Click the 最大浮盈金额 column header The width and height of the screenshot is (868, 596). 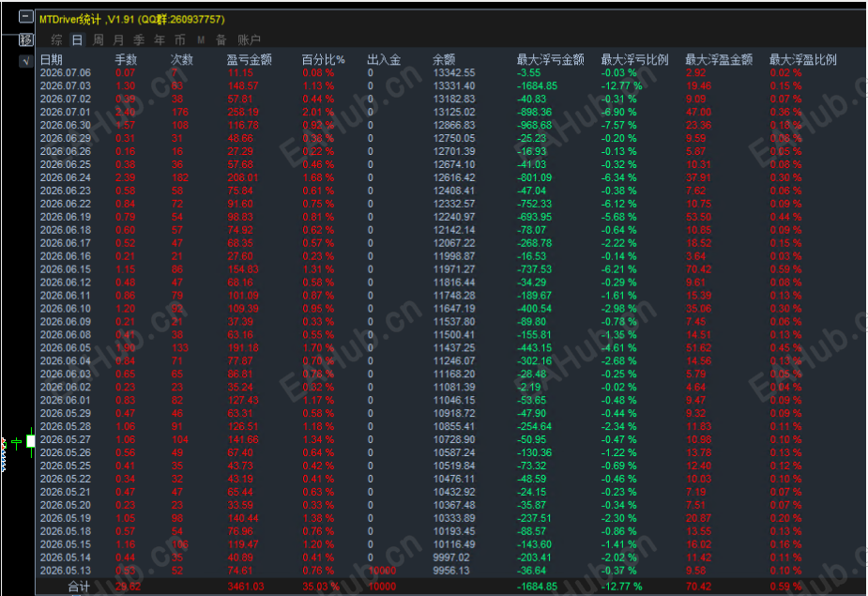point(719,60)
